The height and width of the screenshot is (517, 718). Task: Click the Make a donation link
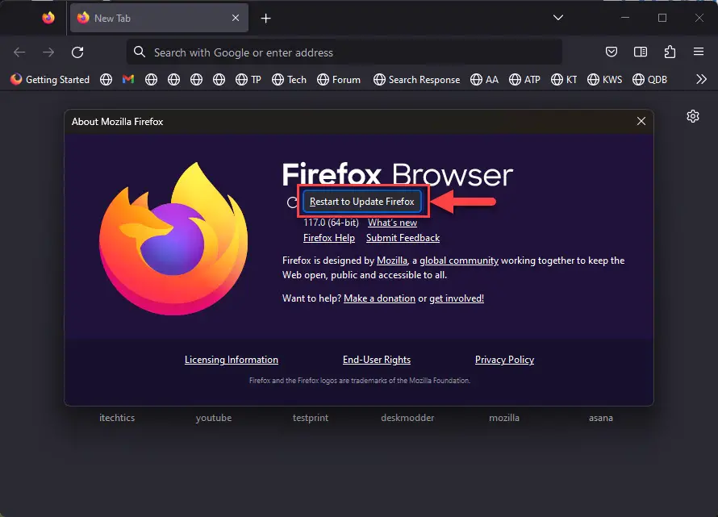point(380,298)
